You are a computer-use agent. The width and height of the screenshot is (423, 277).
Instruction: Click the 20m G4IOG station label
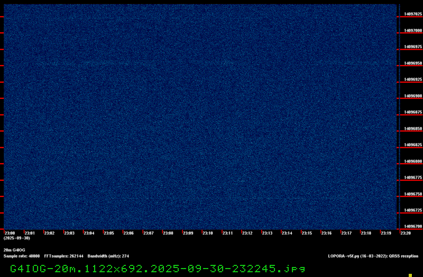point(14,250)
